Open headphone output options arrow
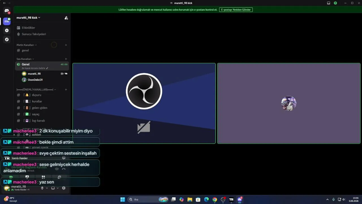 point(58,188)
